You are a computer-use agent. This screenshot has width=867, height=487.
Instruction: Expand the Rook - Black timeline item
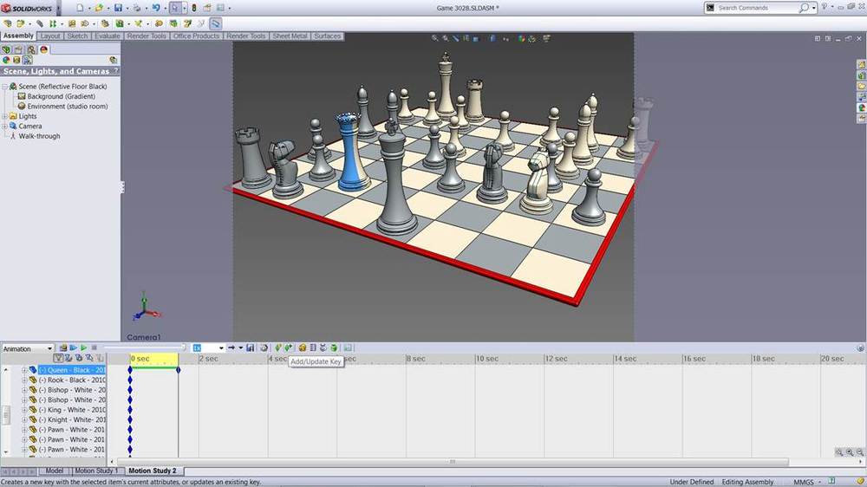[25, 380]
